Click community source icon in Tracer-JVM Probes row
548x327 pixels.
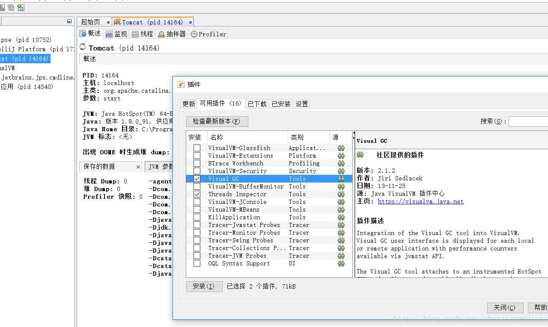(x=341, y=256)
